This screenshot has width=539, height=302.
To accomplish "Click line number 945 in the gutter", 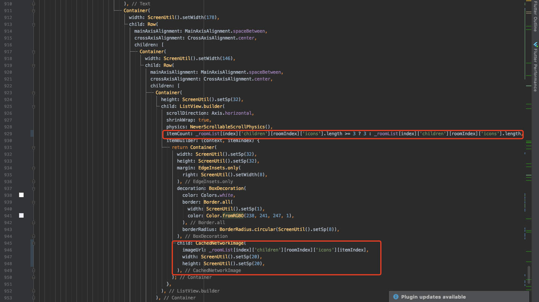I will (x=8, y=243).
